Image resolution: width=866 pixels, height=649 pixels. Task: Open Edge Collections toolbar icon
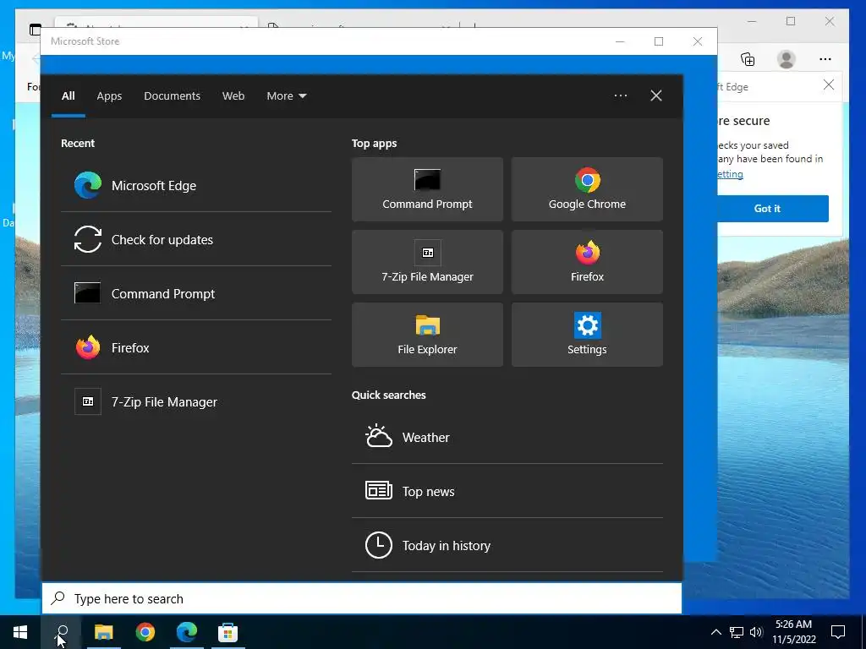pyautogui.click(x=748, y=59)
